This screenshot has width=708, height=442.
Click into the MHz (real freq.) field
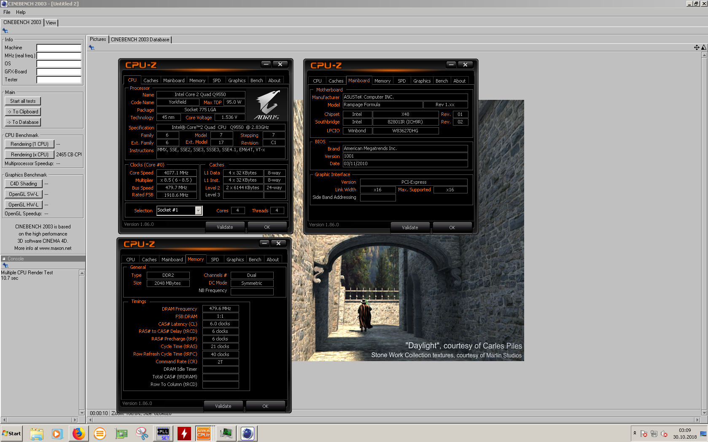[59, 56]
